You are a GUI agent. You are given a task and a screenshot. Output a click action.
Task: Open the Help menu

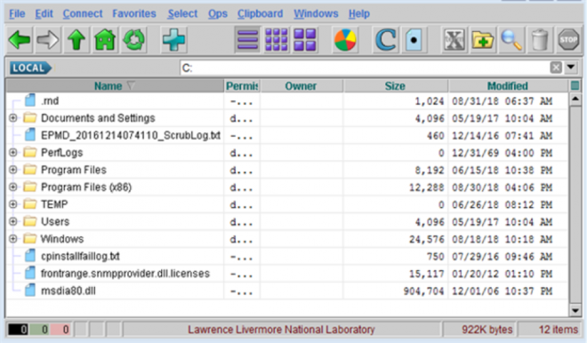[359, 14]
